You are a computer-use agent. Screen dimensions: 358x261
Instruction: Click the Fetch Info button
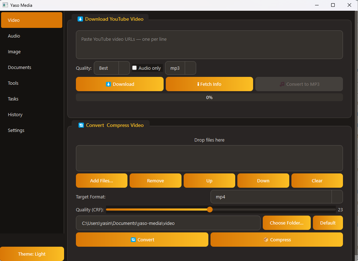[209, 84]
